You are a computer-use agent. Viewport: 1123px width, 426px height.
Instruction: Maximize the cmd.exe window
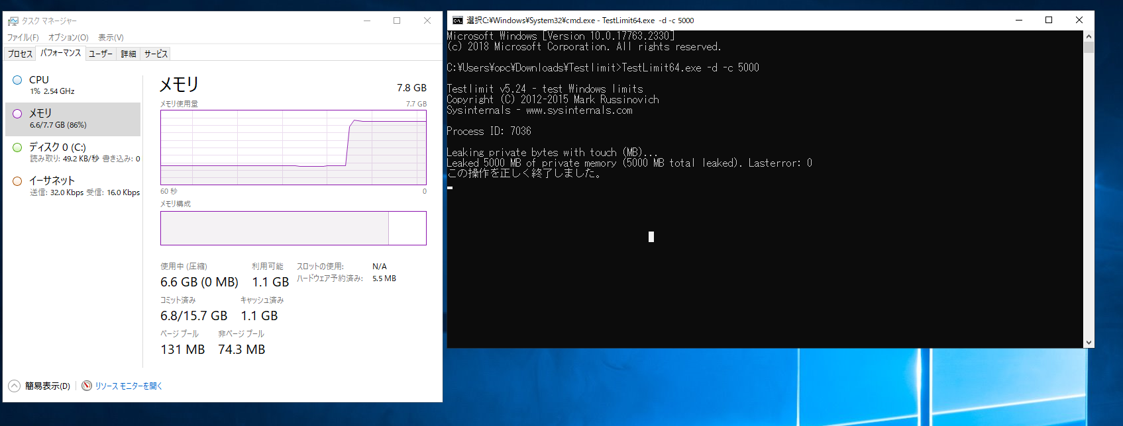coord(1049,20)
